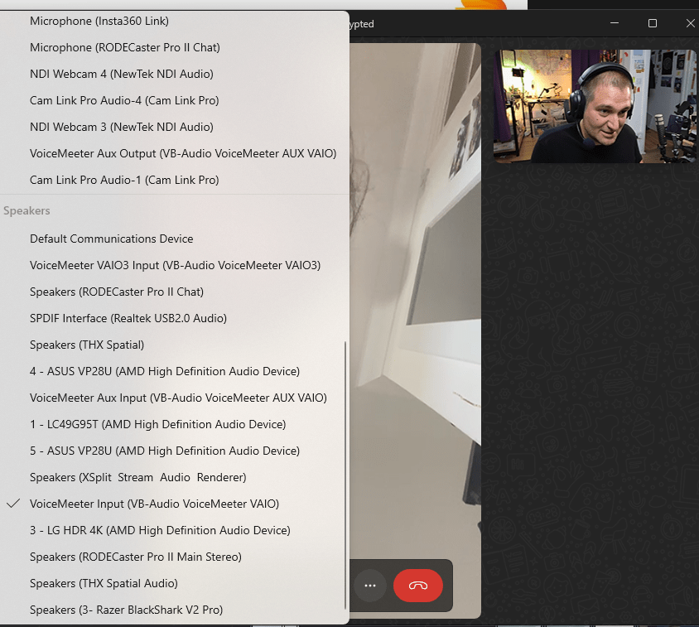Select Default Communications Device speaker

point(174,239)
